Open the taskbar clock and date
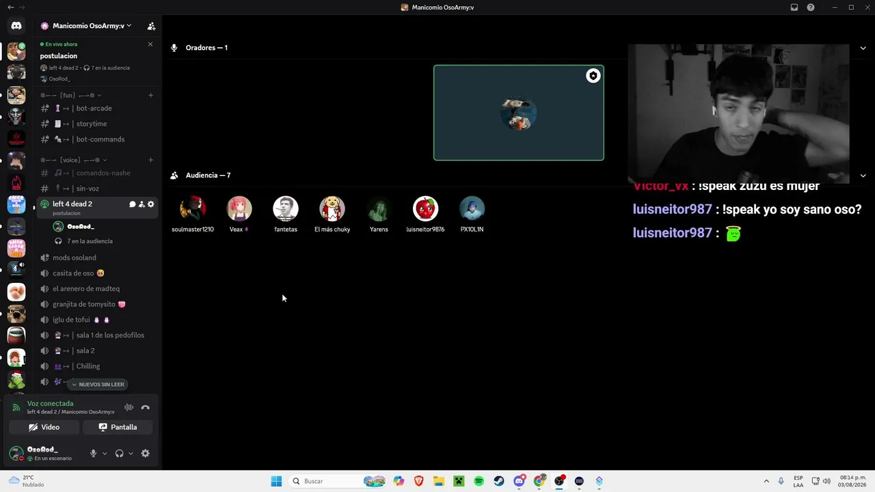Viewport: 875px width, 492px height. [x=853, y=481]
